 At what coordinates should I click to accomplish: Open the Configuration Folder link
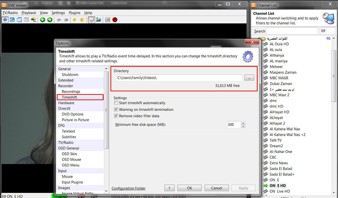pyautogui.click(x=128, y=188)
